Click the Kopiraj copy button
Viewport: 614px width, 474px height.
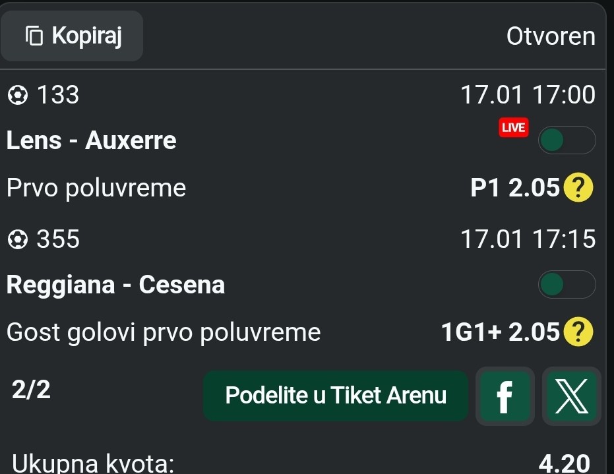pos(73,36)
